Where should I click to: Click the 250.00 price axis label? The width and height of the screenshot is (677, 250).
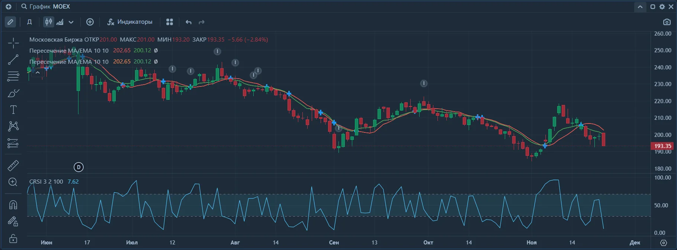(x=662, y=50)
